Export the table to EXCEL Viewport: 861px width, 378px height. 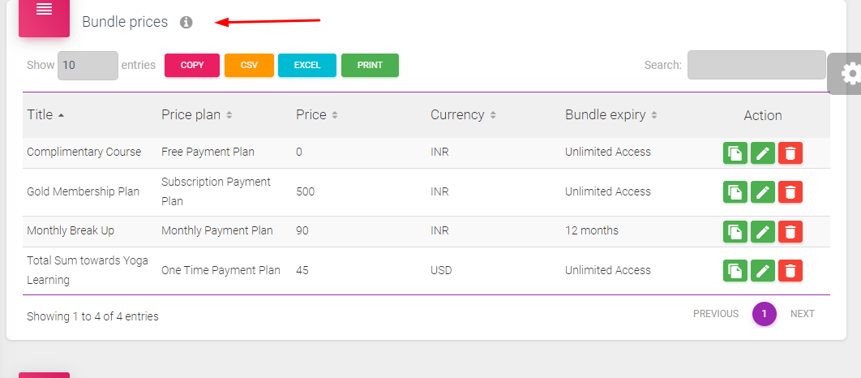point(307,66)
